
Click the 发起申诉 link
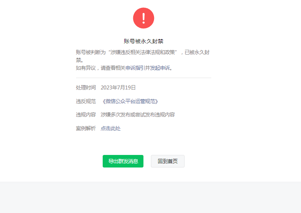coord(160,68)
